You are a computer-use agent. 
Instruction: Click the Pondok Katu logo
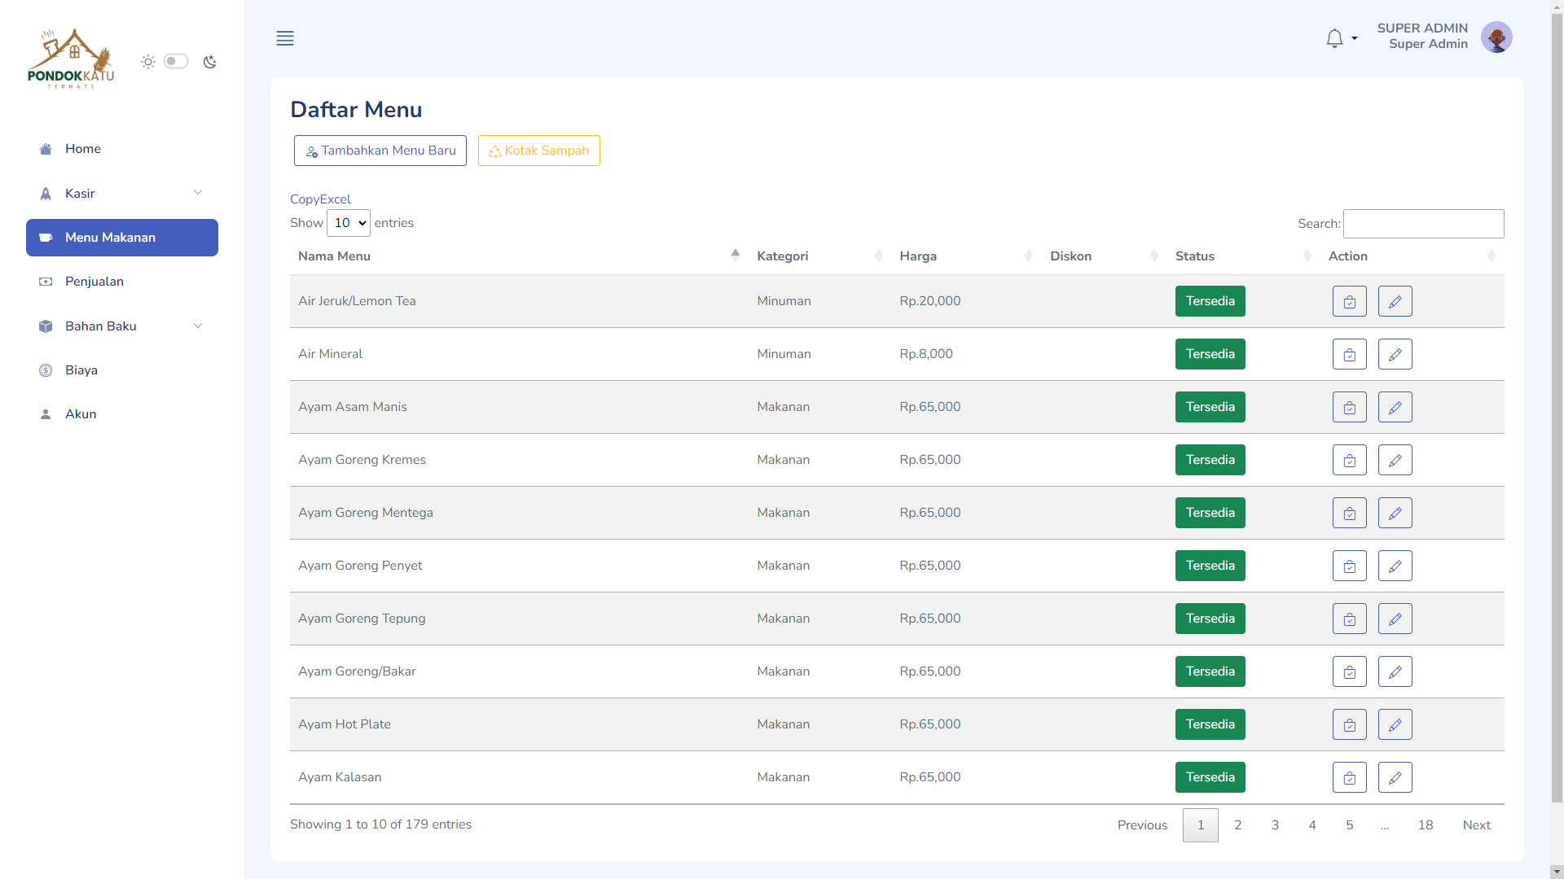point(71,59)
